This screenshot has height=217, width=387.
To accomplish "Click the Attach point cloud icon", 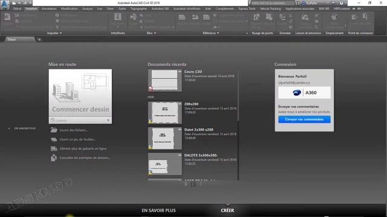I will point(269,17).
